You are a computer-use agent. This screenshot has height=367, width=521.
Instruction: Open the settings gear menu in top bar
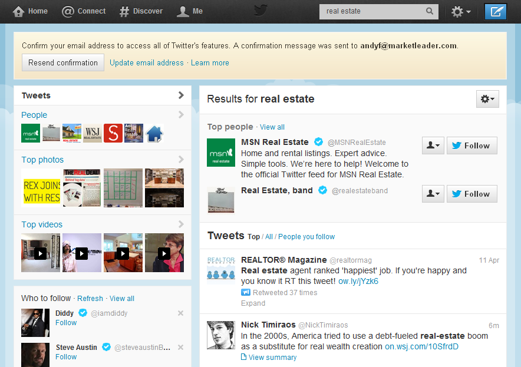click(461, 12)
